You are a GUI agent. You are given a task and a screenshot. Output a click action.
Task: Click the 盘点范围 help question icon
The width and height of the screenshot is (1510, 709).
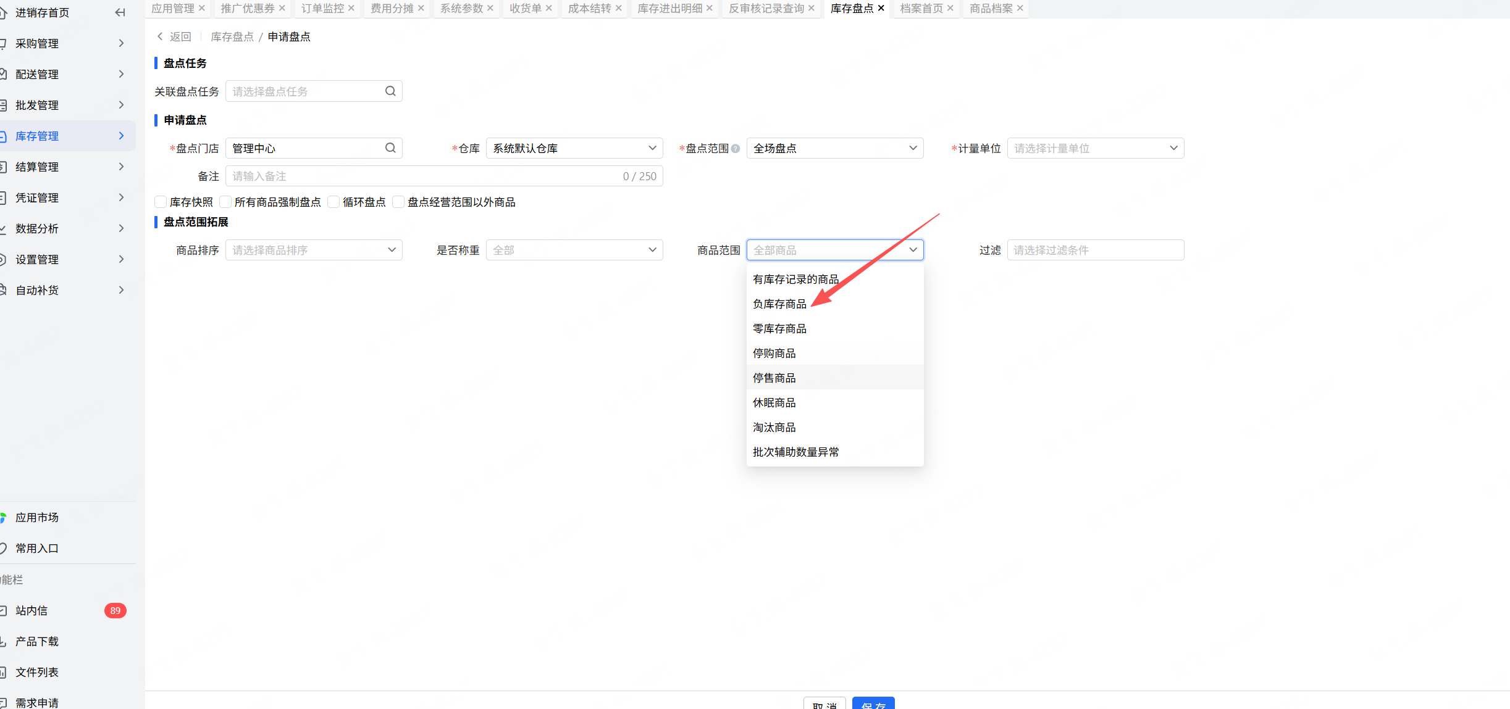pos(736,149)
